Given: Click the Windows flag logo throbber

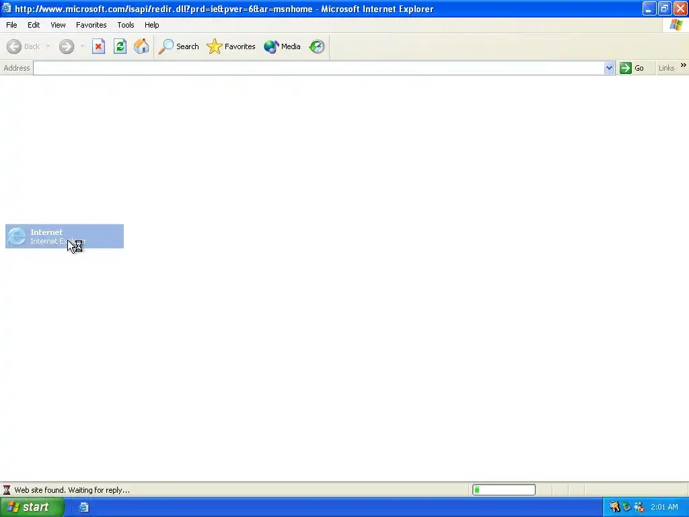Looking at the screenshot, I should point(676,25).
